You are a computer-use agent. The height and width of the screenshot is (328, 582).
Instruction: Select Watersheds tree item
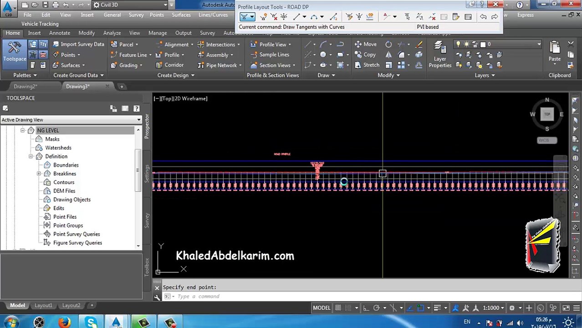point(58,148)
